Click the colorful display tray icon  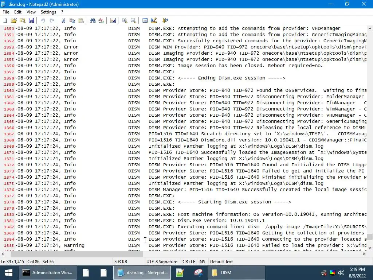click(333, 273)
